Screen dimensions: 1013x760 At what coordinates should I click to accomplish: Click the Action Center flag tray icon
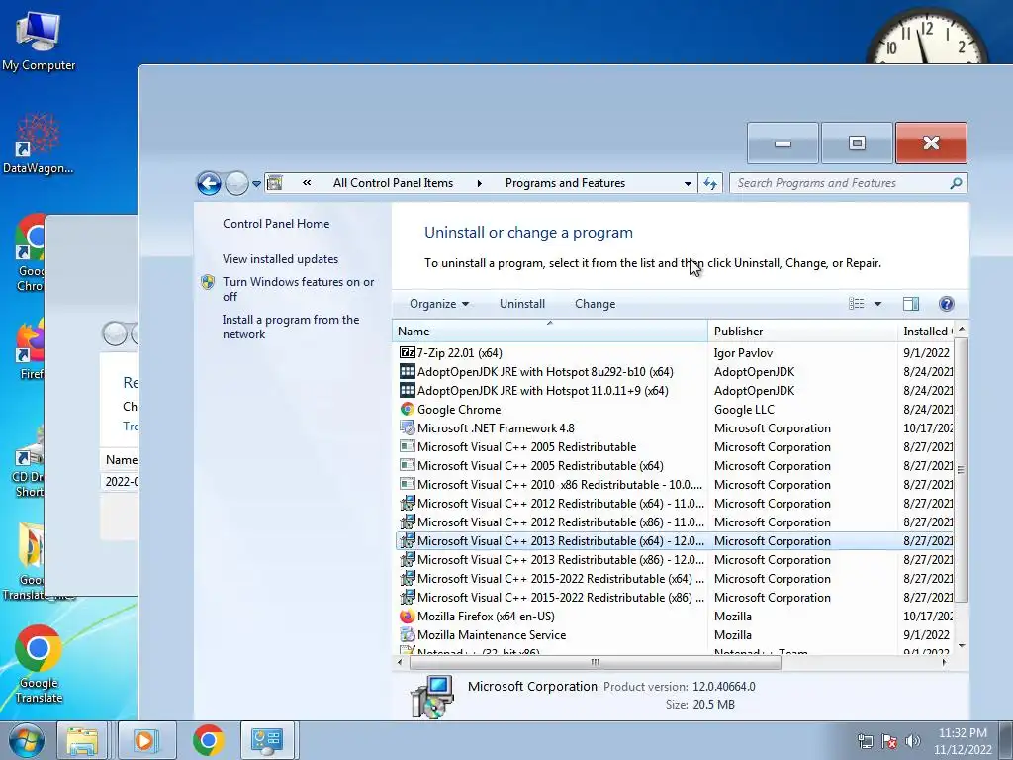889,741
